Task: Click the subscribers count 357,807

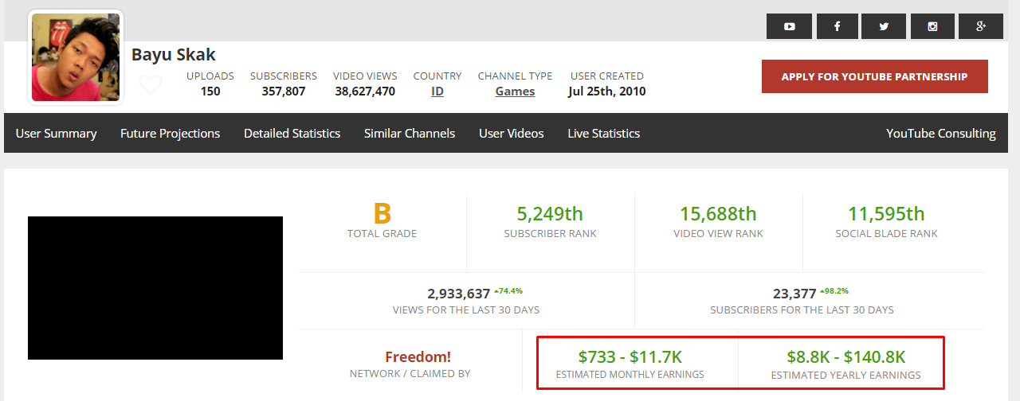Action: tap(284, 91)
